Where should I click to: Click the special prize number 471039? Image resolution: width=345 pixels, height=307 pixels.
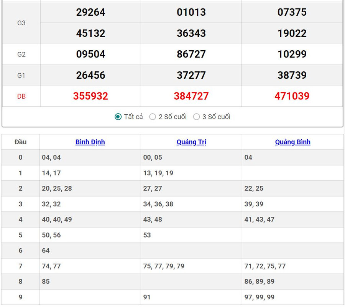(292, 96)
